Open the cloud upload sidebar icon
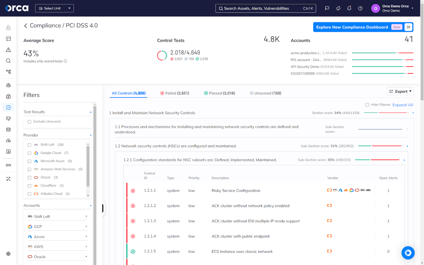 pos(8,141)
